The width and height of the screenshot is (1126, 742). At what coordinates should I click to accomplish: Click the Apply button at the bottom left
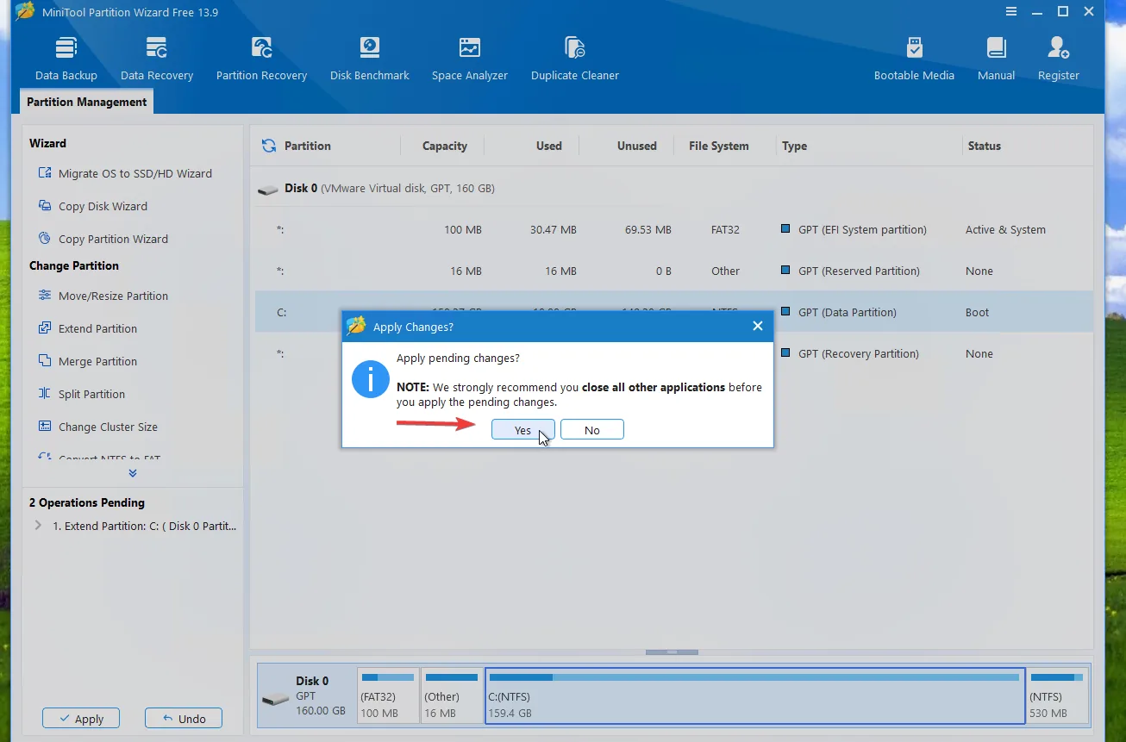pos(81,719)
